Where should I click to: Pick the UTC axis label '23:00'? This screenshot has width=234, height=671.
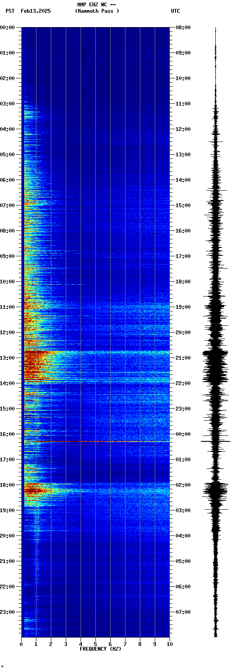(183, 409)
